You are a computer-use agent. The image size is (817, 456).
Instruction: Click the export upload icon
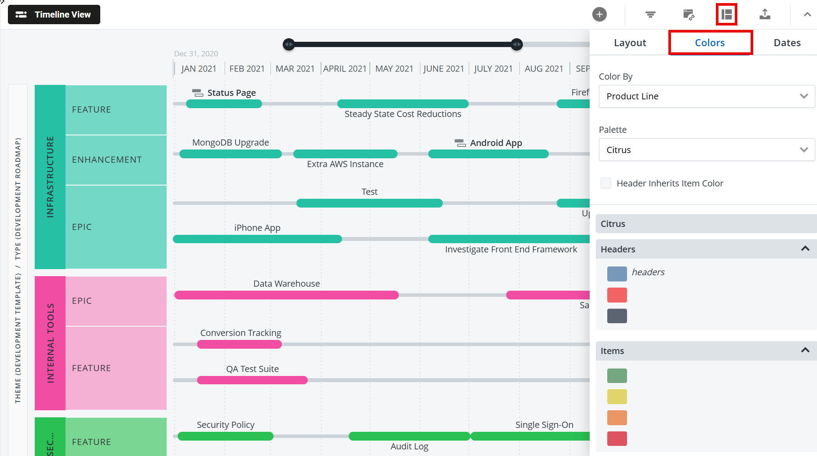click(x=765, y=14)
